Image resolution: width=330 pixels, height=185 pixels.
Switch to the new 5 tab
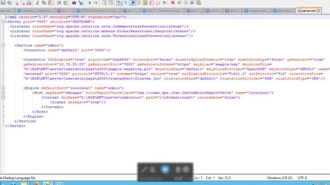pos(233,10)
